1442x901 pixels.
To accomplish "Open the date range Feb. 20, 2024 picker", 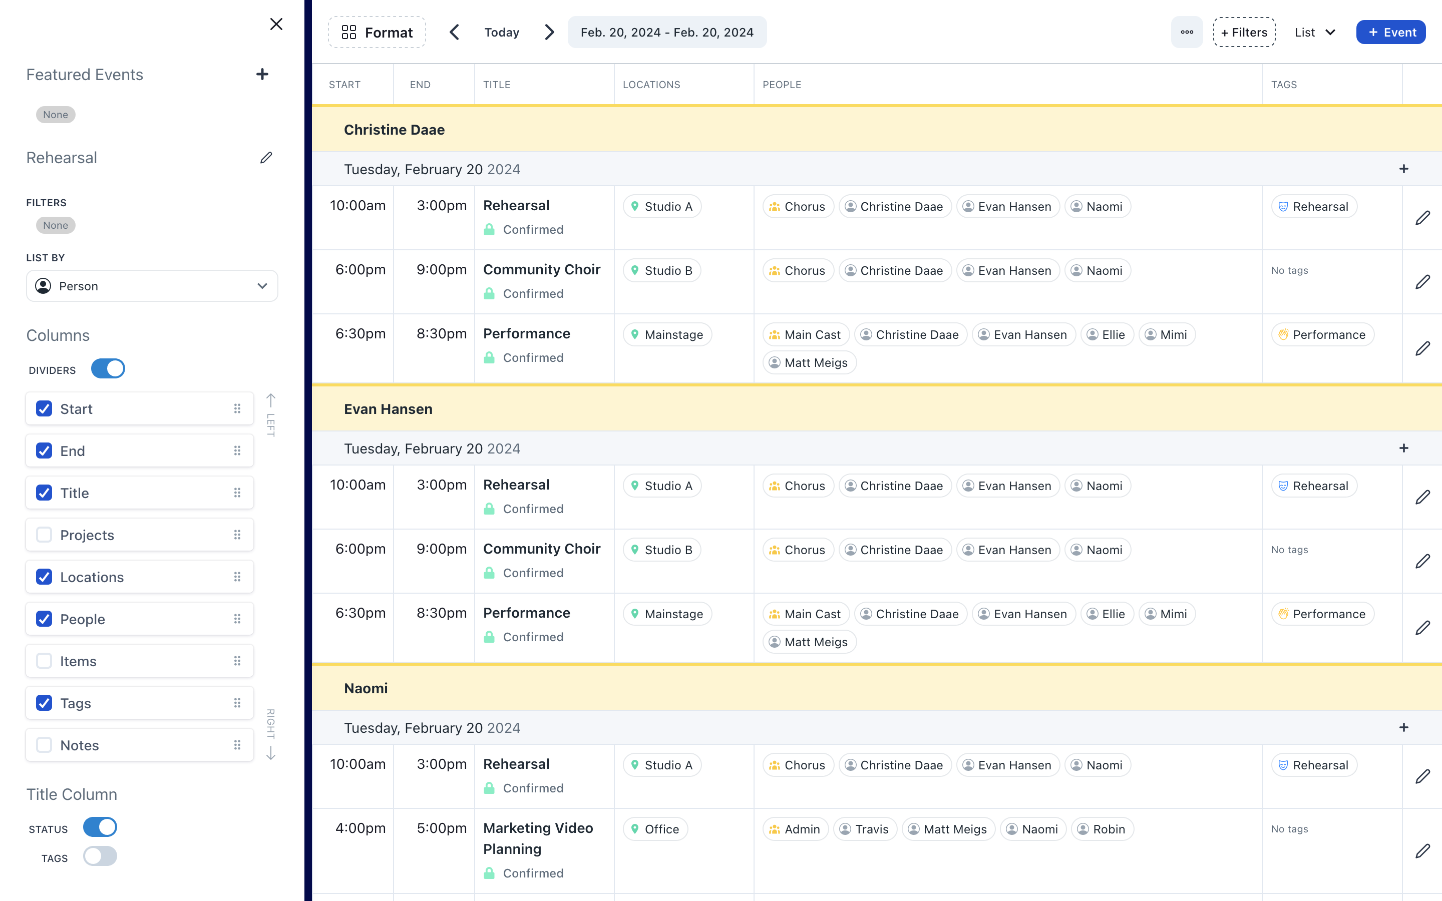I will click(x=667, y=32).
